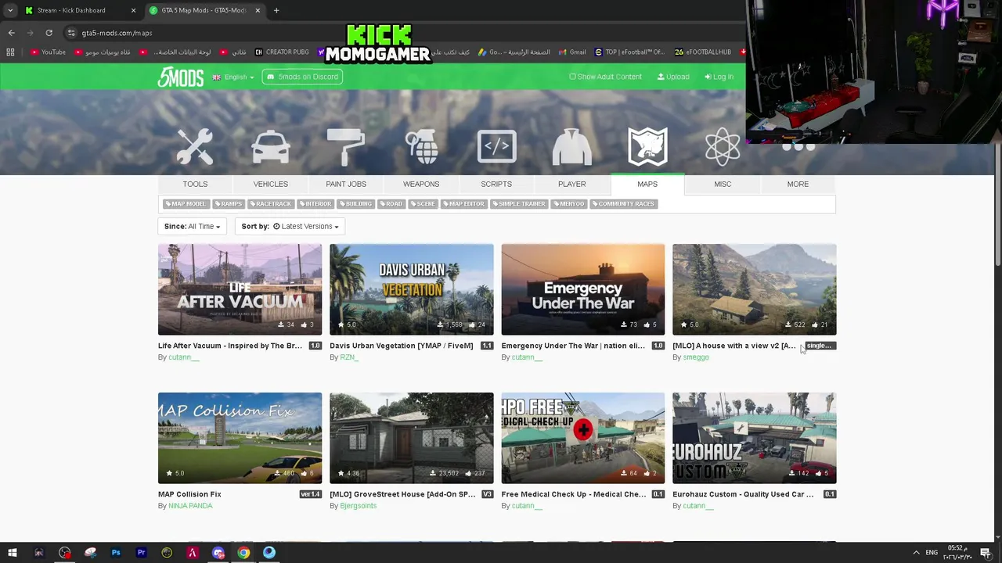The width and height of the screenshot is (1002, 563).
Task: Open the Player hoodie category icon
Action: [571, 147]
